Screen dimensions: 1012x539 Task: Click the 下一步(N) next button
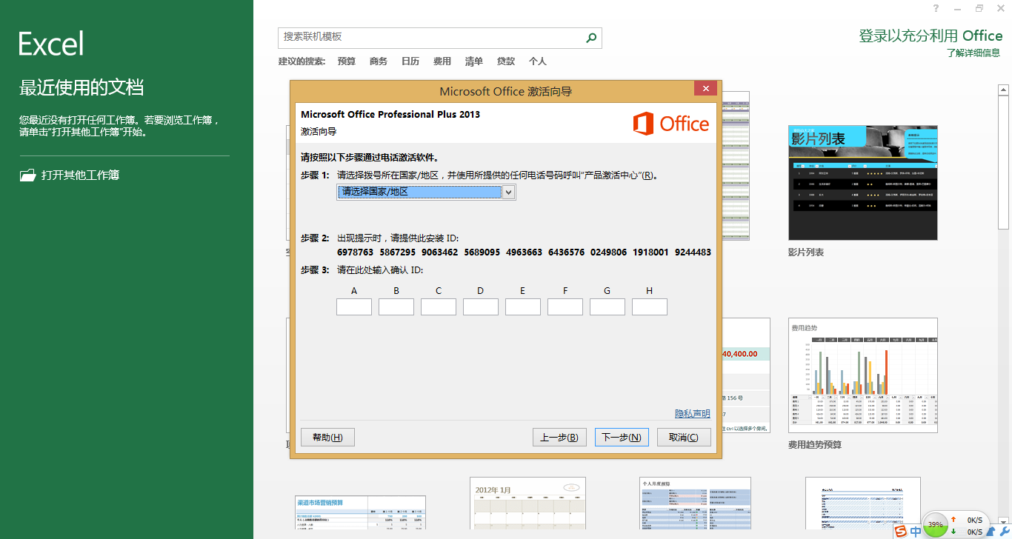pyautogui.click(x=622, y=438)
